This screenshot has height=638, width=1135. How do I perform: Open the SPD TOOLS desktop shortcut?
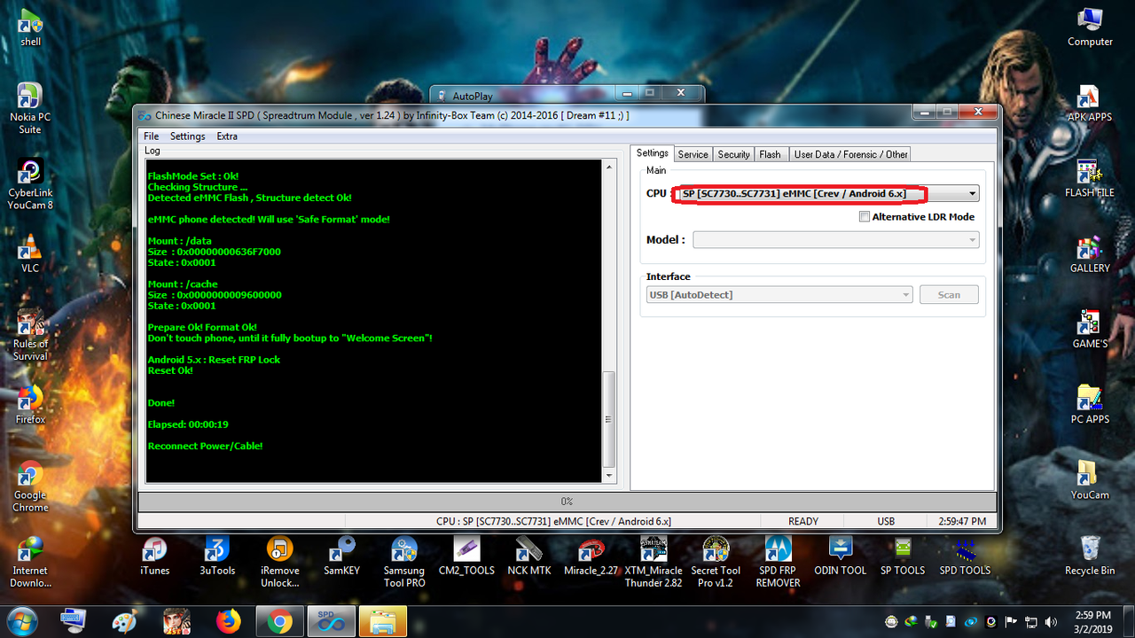coord(965,556)
